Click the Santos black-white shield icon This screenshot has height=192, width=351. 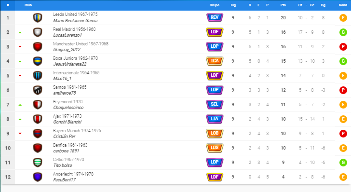click(x=38, y=90)
